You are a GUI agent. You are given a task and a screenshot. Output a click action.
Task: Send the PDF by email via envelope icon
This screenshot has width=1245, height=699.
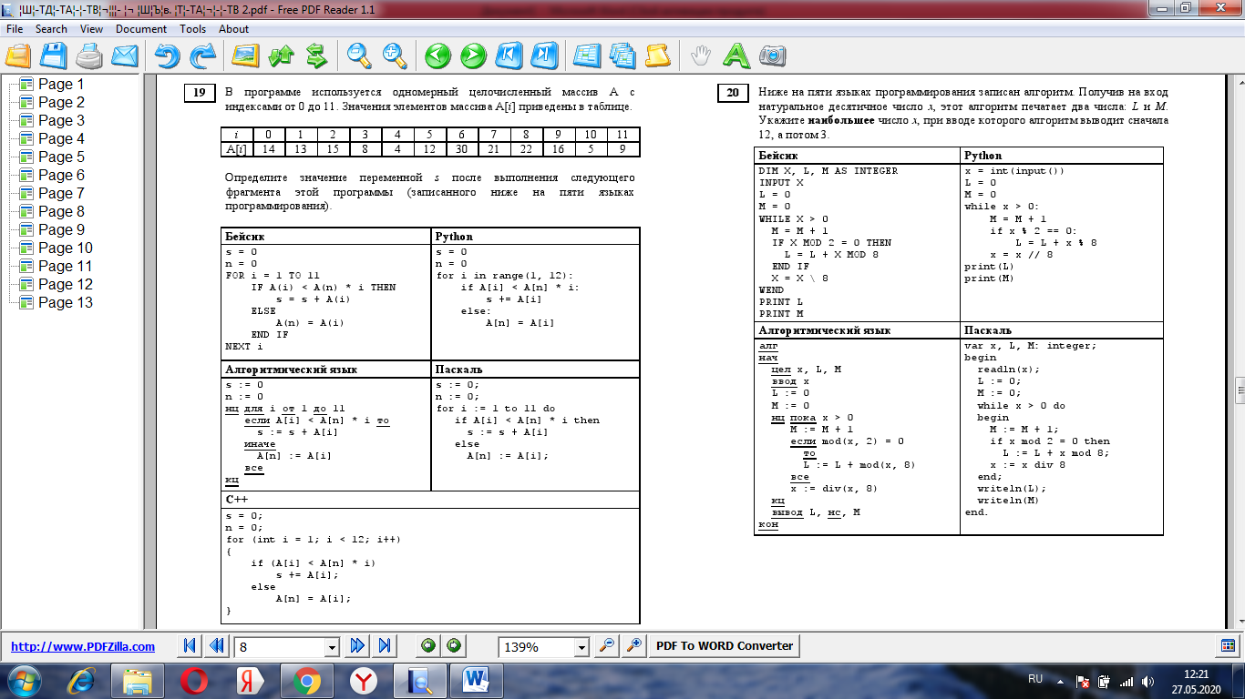[x=124, y=56]
